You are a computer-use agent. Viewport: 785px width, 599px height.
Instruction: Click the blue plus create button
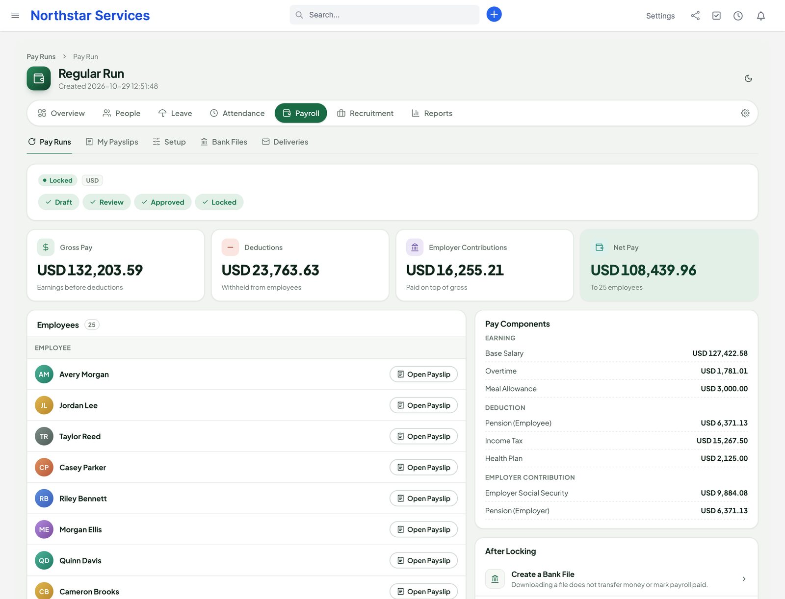point(494,14)
